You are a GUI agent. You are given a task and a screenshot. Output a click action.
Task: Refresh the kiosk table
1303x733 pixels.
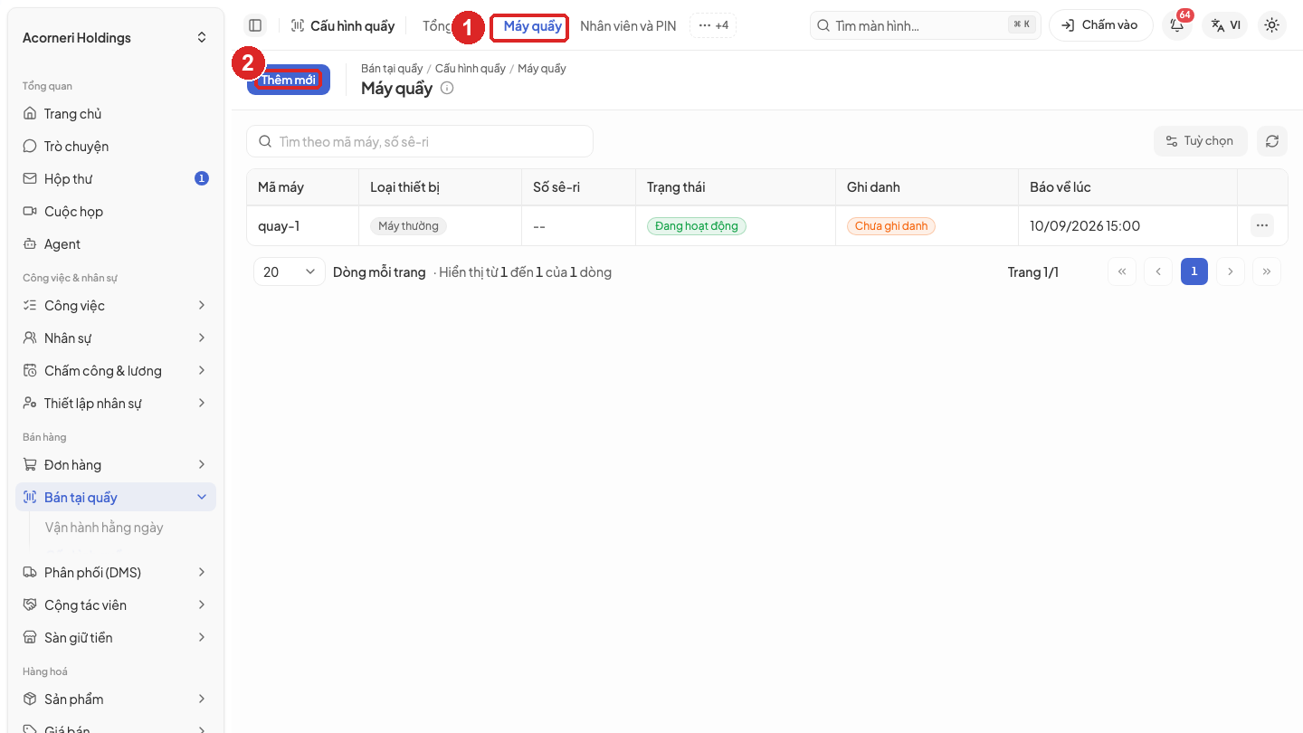coord(1272,141)
